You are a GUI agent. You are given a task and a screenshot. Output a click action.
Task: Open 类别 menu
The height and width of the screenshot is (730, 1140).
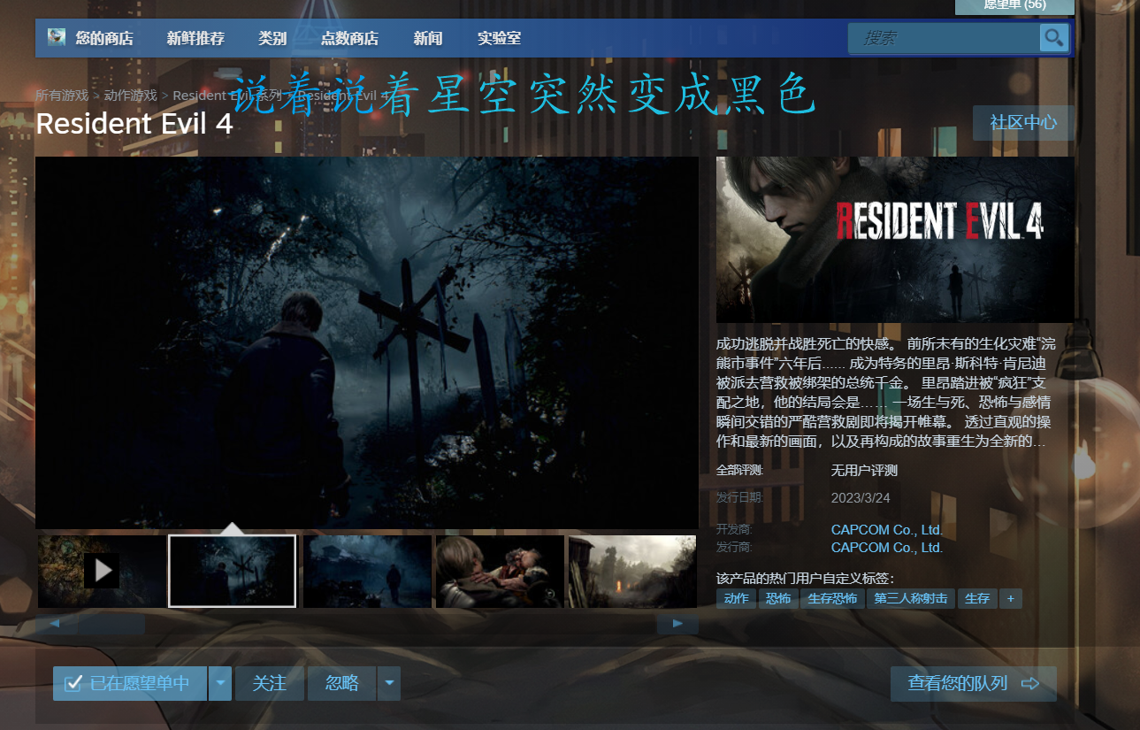272,38
